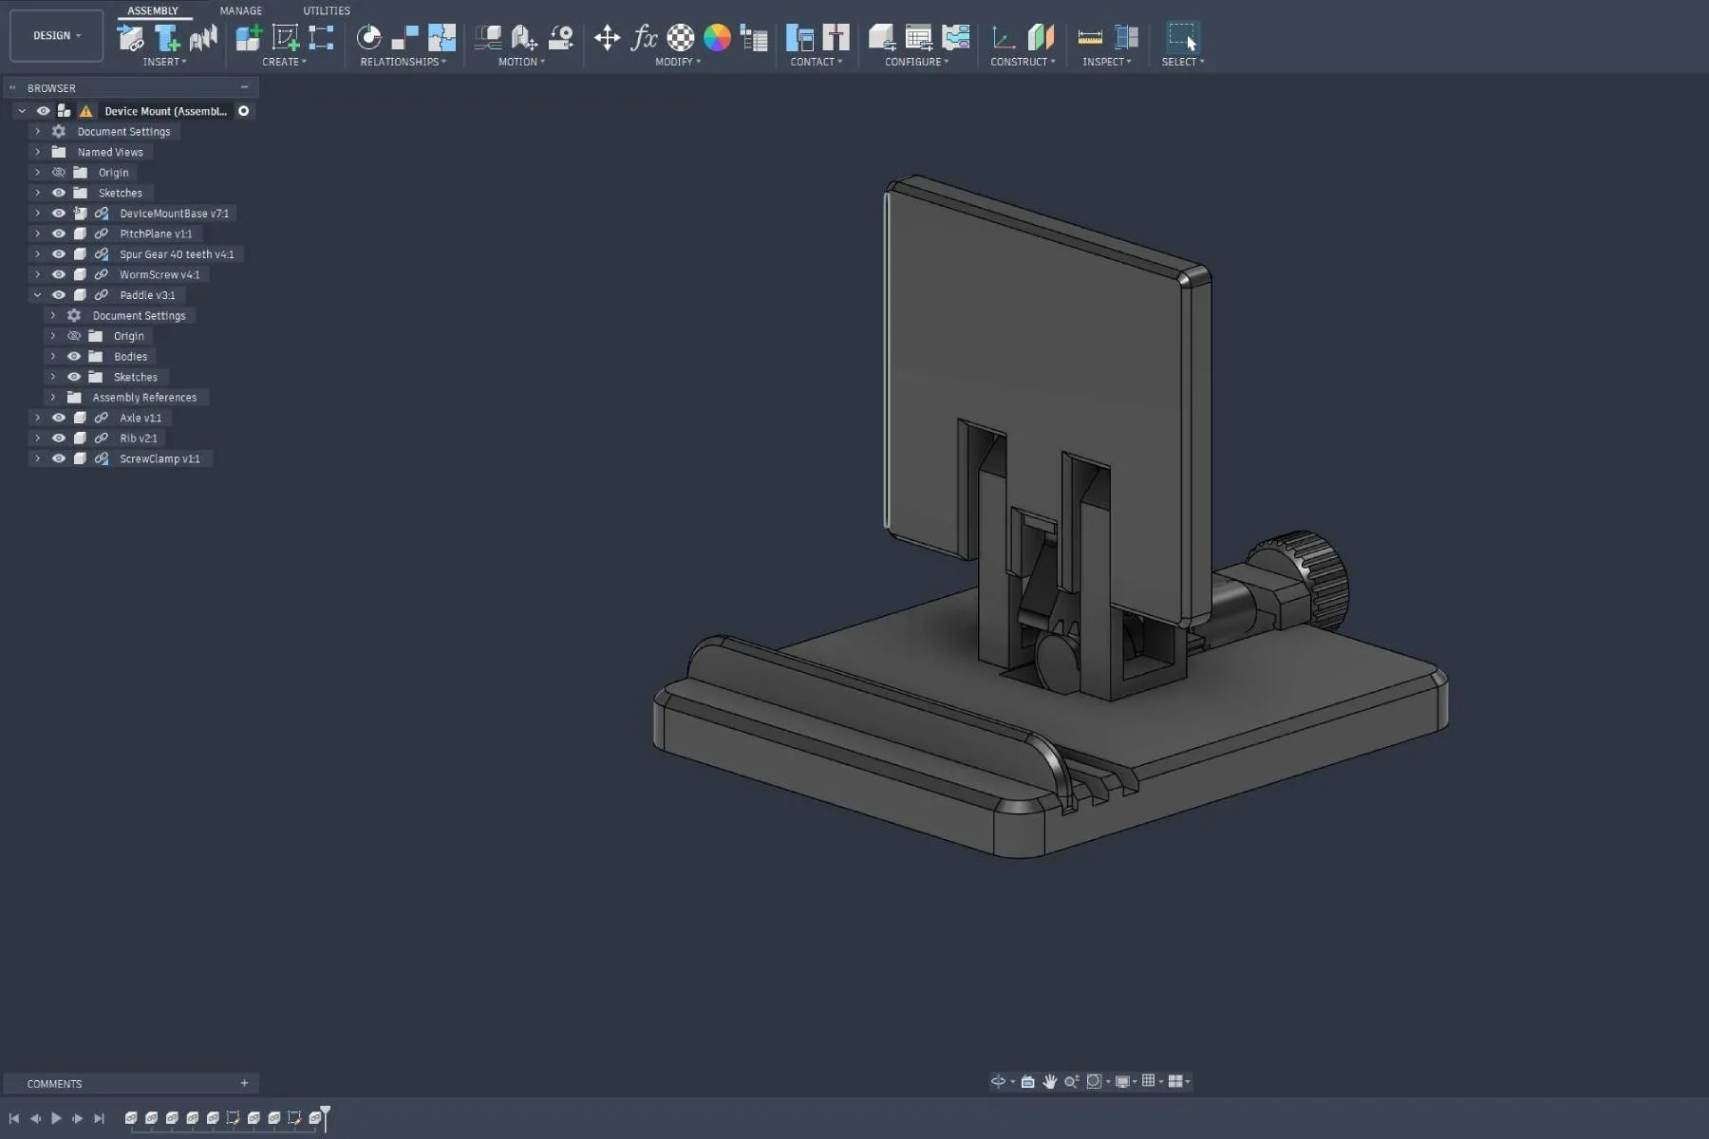
Task: Expand the Named Views folder
Action: coord(38,152)
